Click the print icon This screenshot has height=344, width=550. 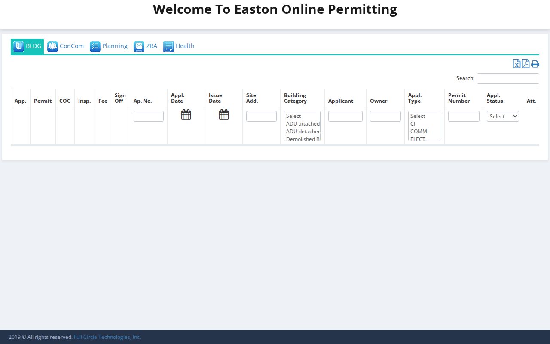tap(535, 64)
